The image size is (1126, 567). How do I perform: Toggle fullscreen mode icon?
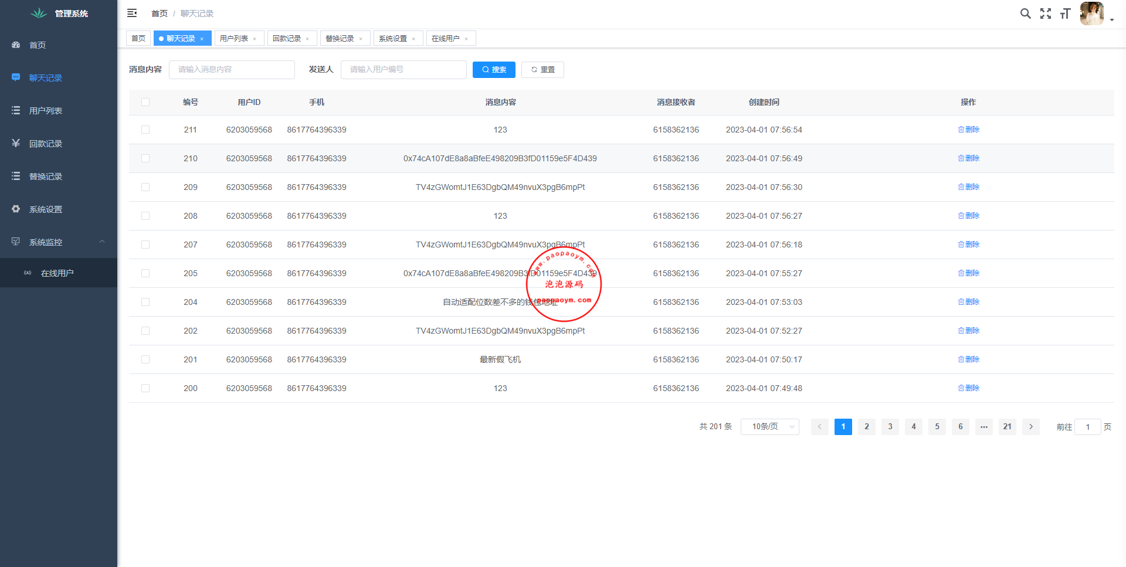[1046, 13]
